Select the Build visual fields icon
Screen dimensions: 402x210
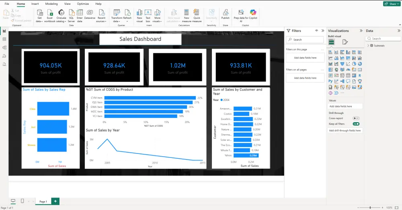pyautogui.click(x=332, y=42)
